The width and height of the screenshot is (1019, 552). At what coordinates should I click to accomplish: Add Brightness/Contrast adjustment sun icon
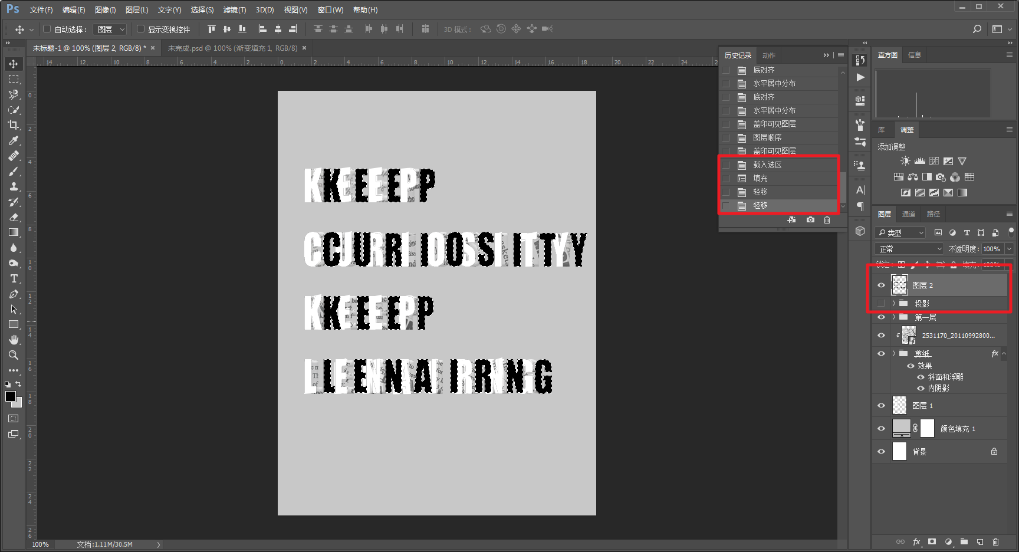pyautogui.click(x=906, y=161)
